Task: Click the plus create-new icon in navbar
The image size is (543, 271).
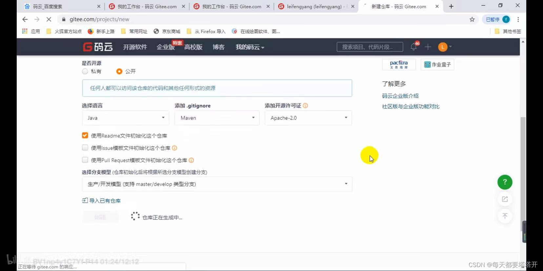Action: point(428,47)
